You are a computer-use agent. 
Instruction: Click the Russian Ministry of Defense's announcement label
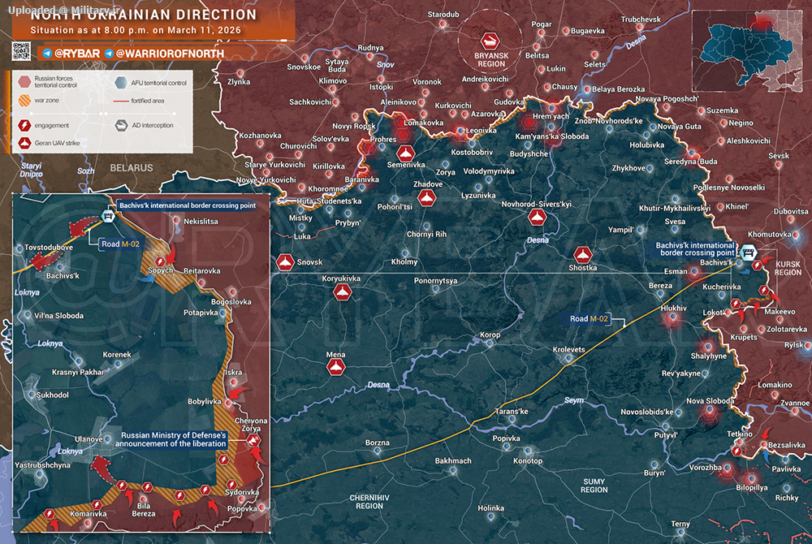tap(171, 439)
